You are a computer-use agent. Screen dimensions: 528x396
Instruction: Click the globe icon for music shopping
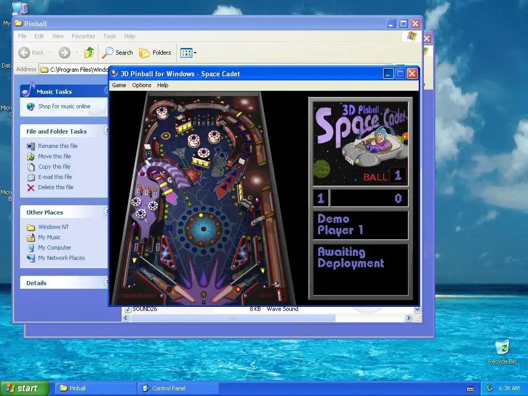(x=30, y=107)
